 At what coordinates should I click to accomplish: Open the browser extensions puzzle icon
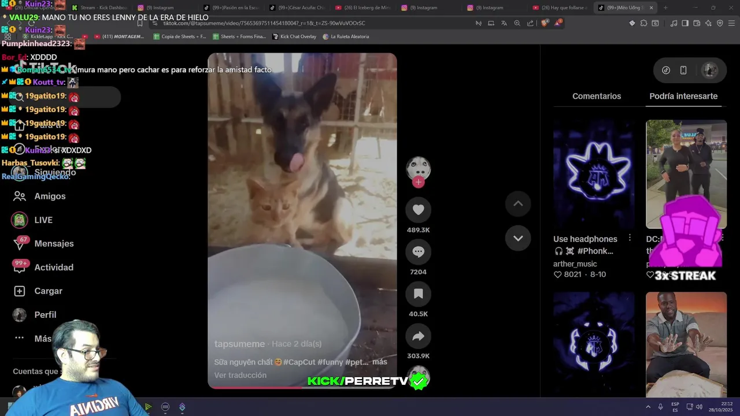click(643, 23)
